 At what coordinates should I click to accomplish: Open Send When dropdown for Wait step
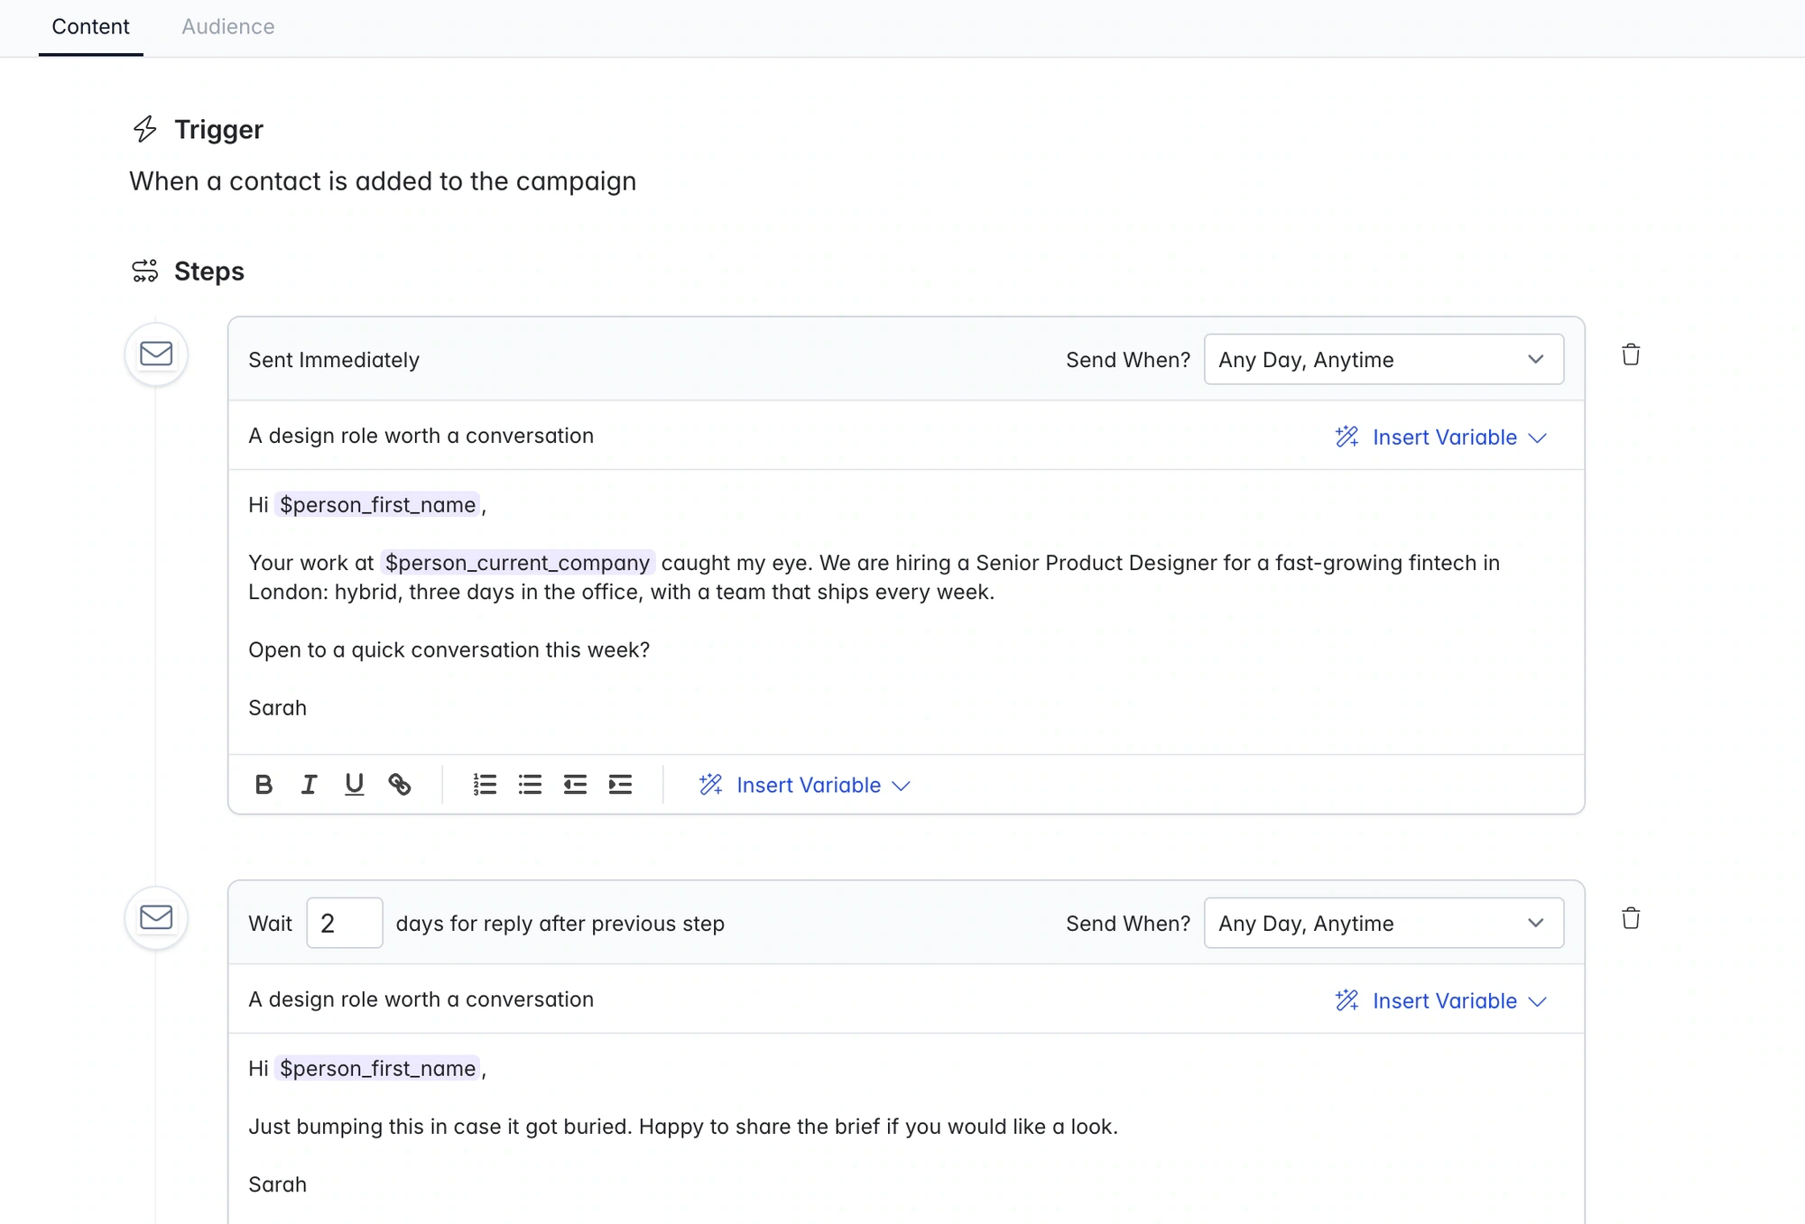pos(1384,923)
